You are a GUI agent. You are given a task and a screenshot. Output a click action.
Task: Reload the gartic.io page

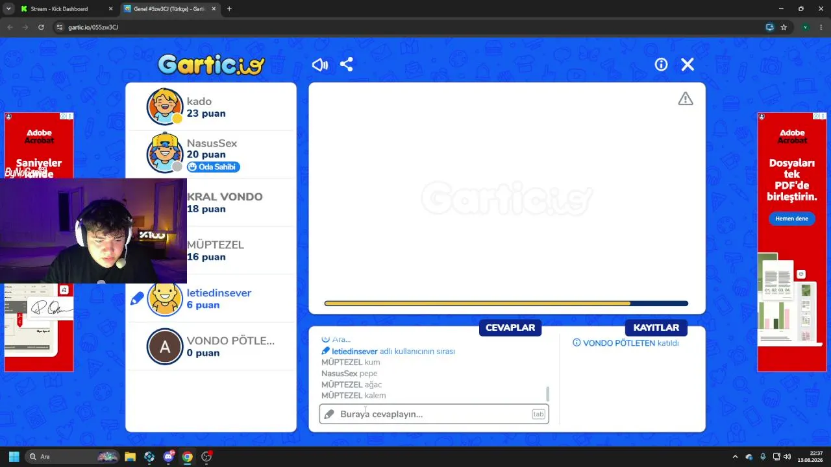[41, 27]
